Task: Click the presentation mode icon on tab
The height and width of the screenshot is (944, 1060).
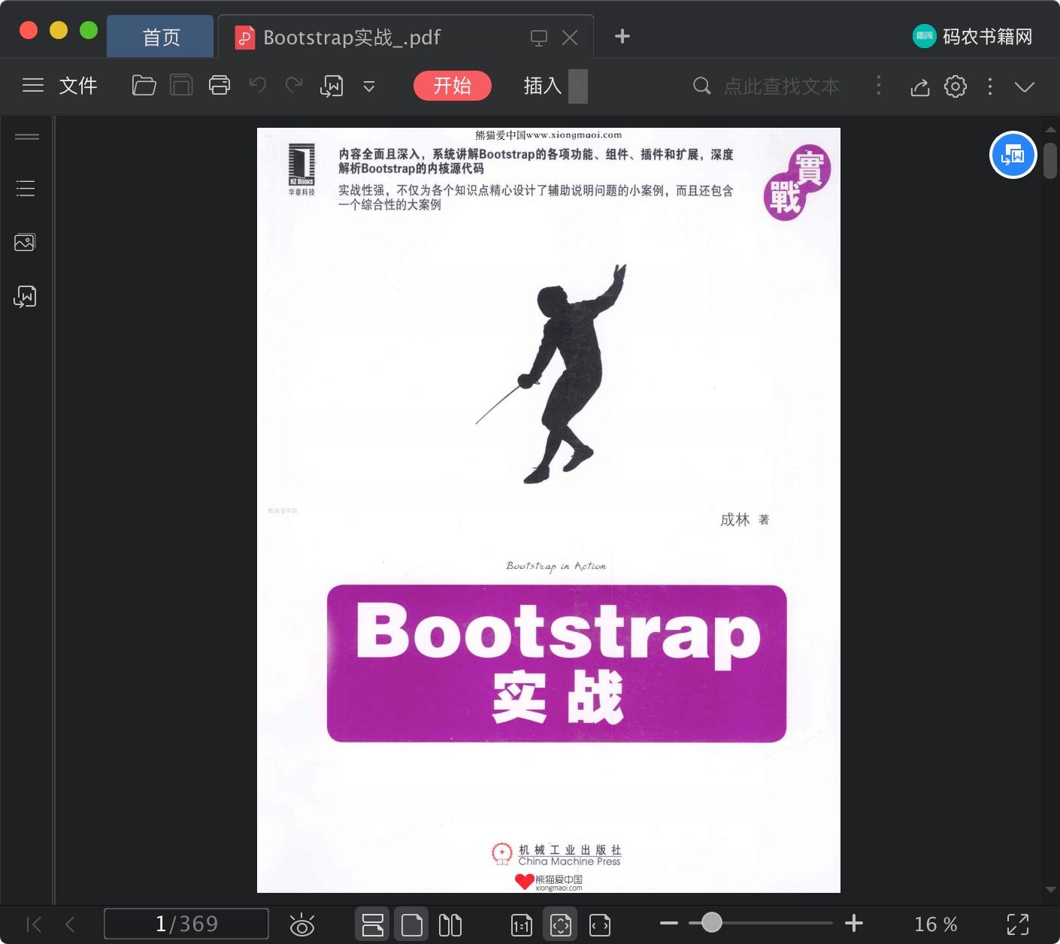Action: click(x=539, y=38)
